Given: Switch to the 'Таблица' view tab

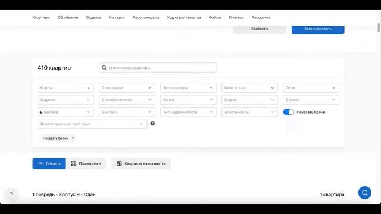Looking at the screenshot, I should [x=49, y=163].
